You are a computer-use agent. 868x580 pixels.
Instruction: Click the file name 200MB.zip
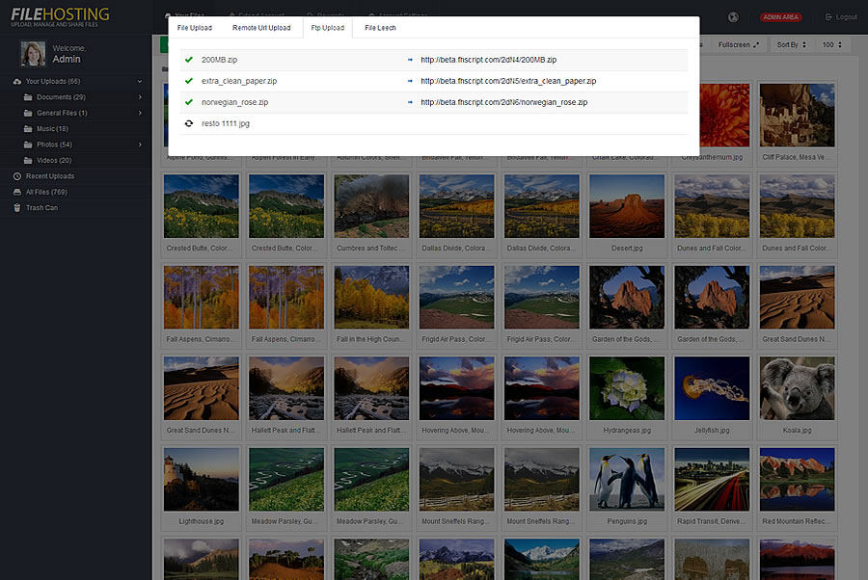219,60
